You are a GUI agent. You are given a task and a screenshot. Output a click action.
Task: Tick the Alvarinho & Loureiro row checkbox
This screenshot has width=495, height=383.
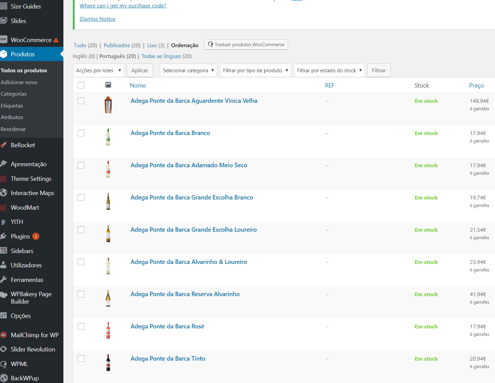81,262
